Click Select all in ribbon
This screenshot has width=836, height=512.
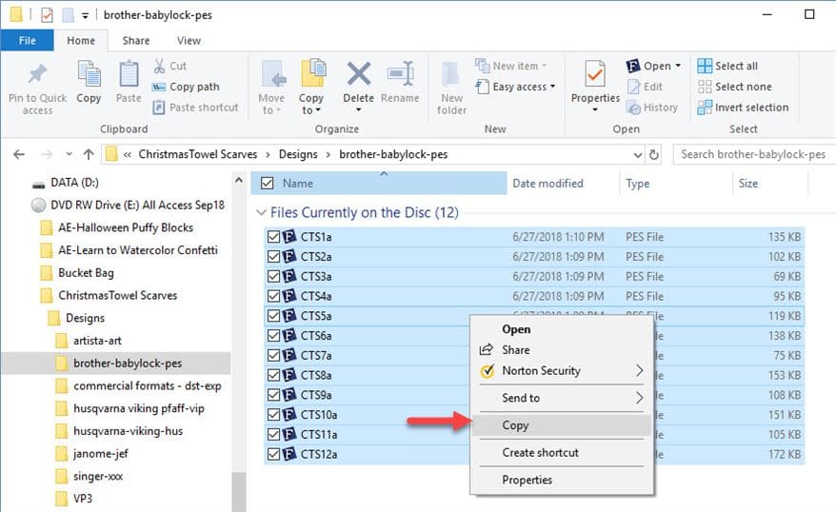click(727, 66)
